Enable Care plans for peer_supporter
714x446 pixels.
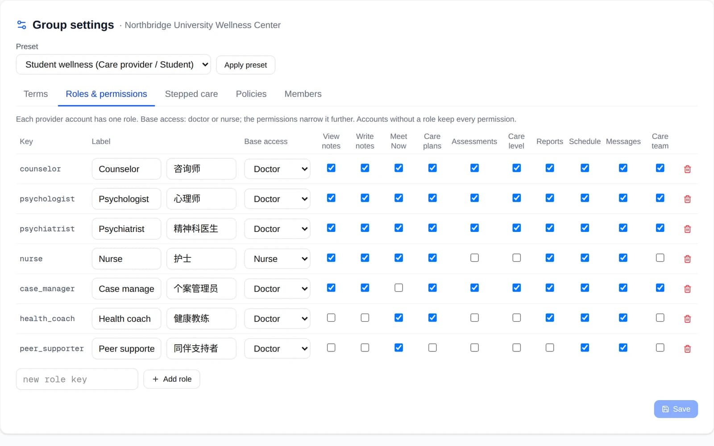point(432,347)
